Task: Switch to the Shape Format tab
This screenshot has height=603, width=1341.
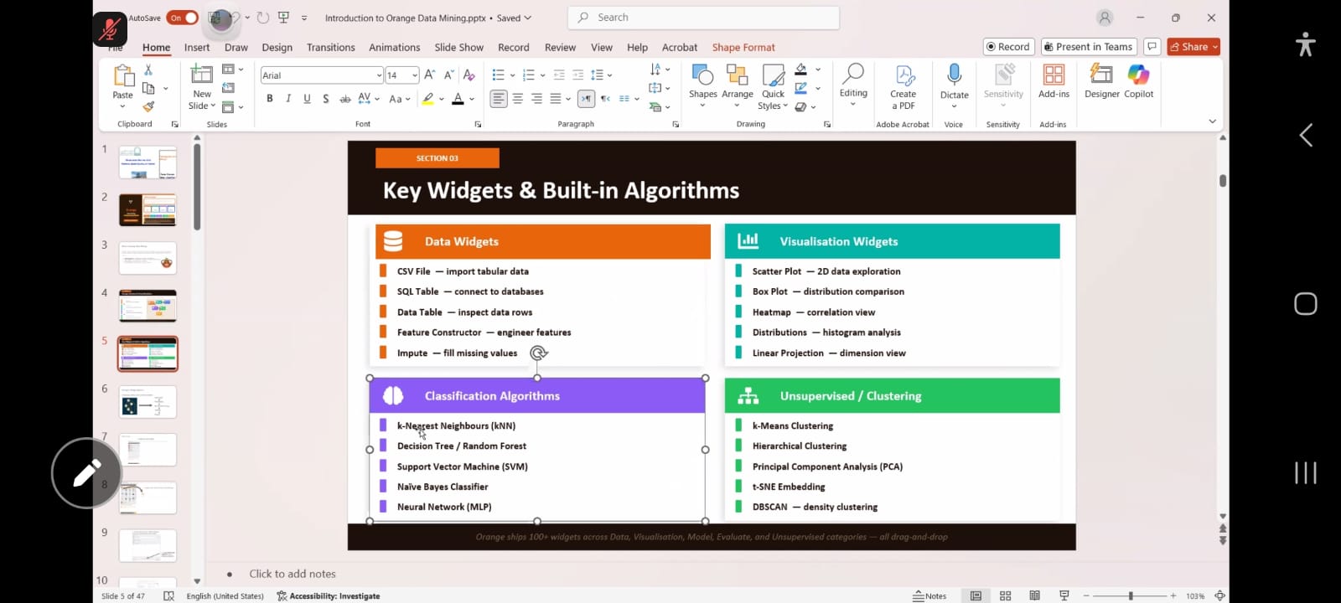Action: tap(743, 48)
